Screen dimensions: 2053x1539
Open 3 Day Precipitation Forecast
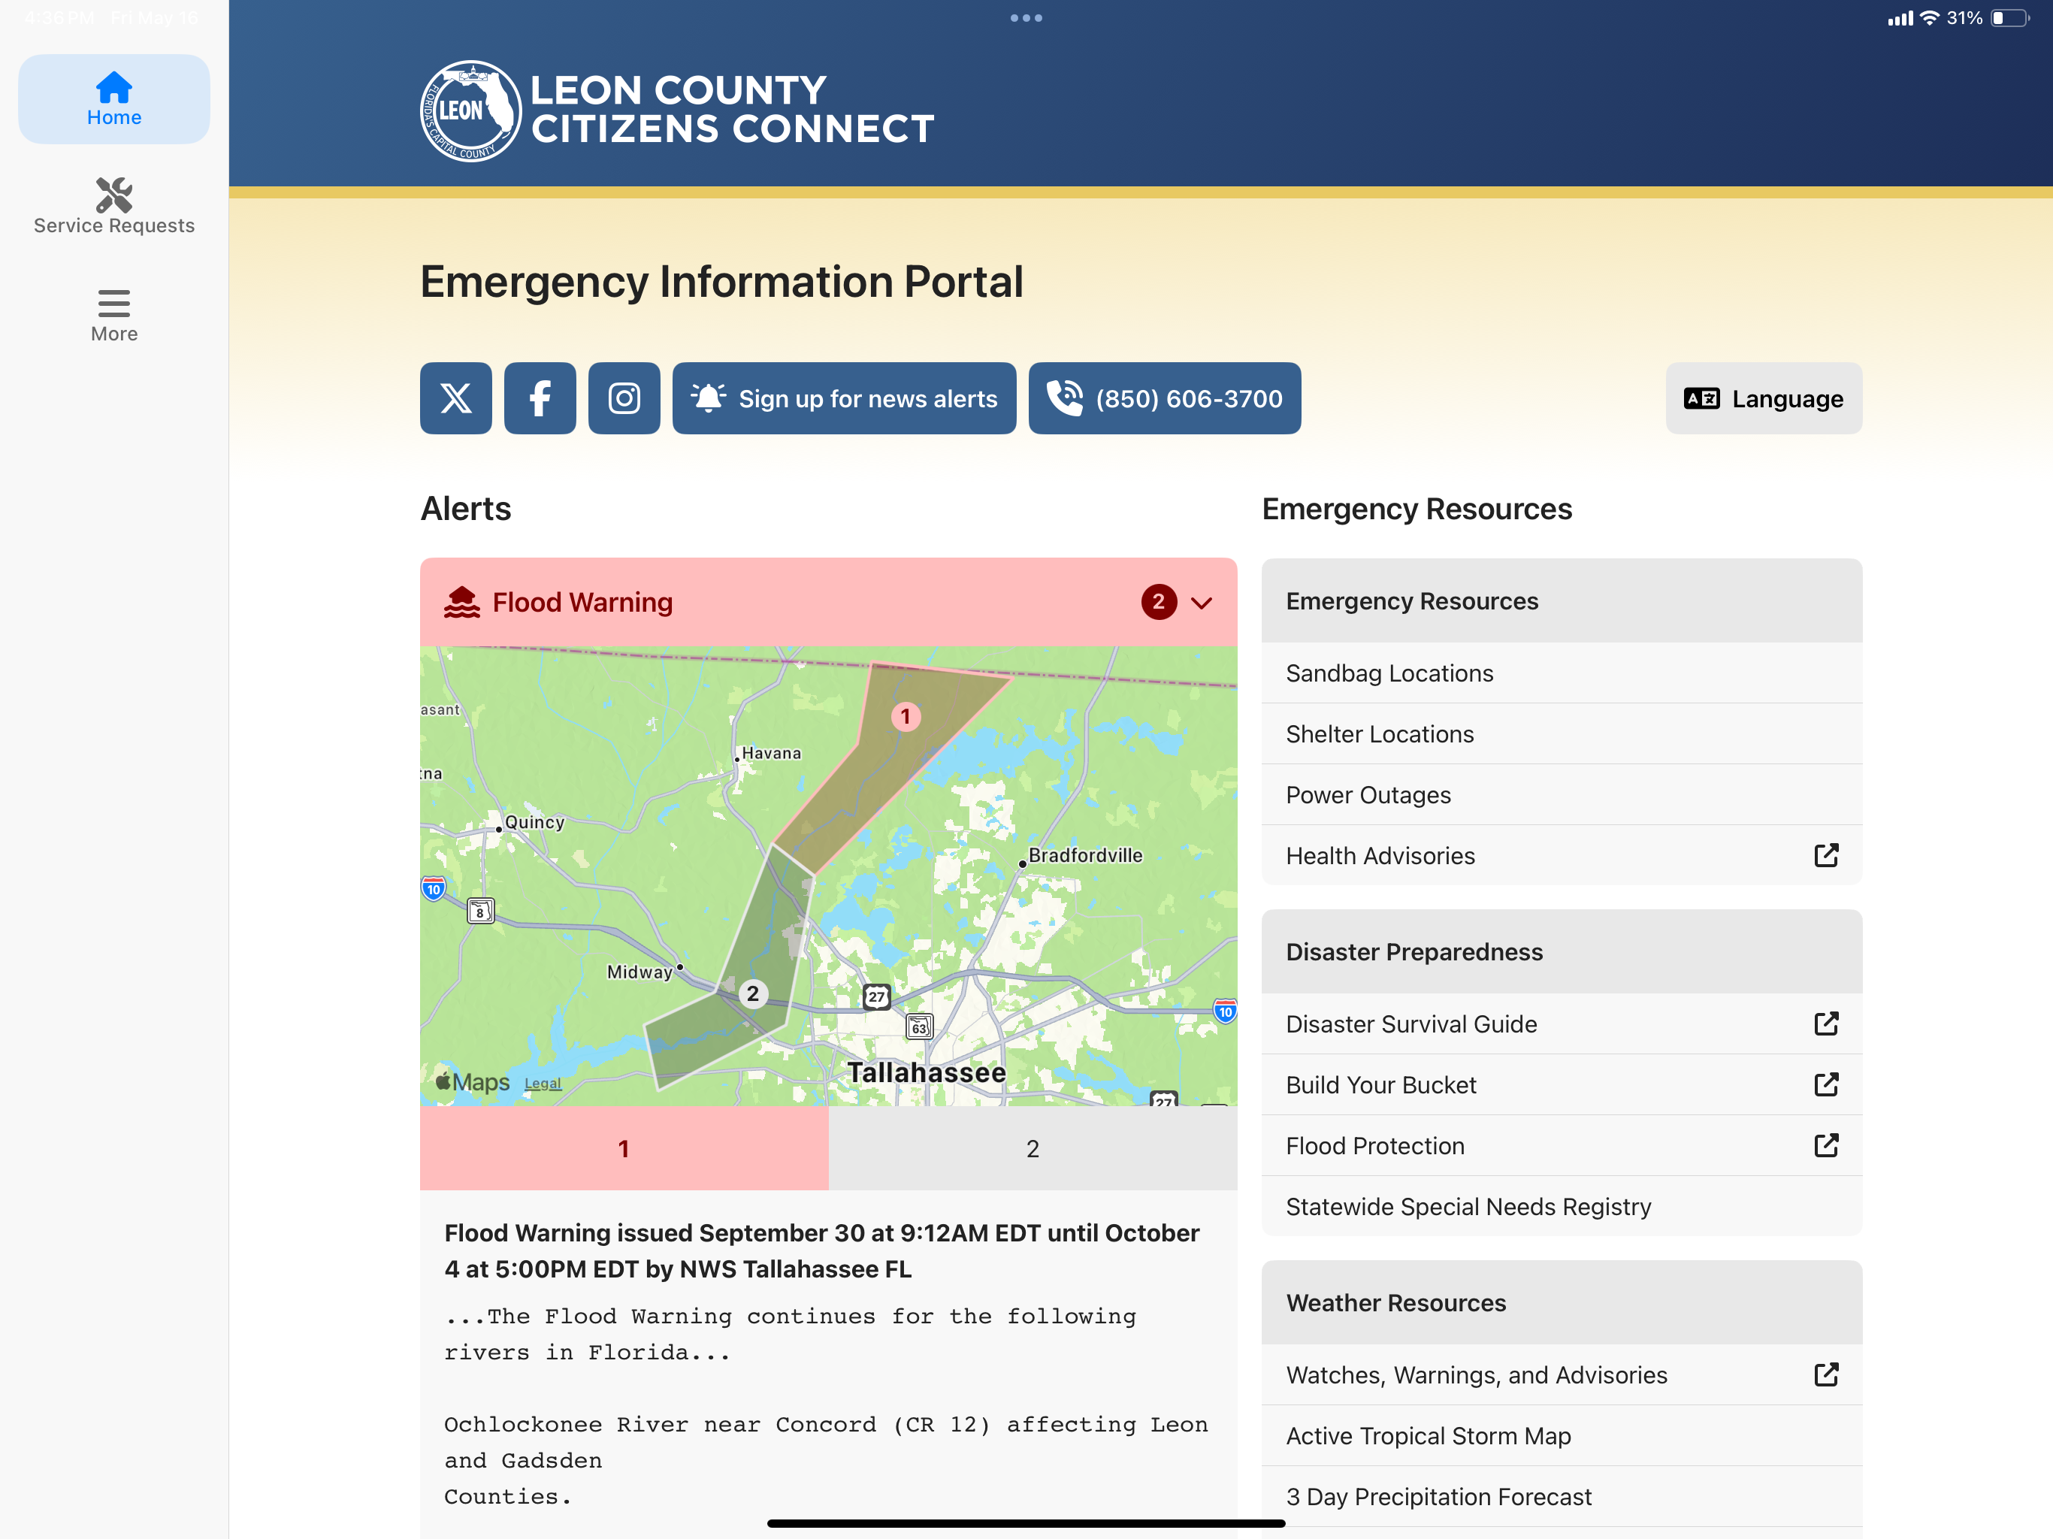(1561, 1496)
